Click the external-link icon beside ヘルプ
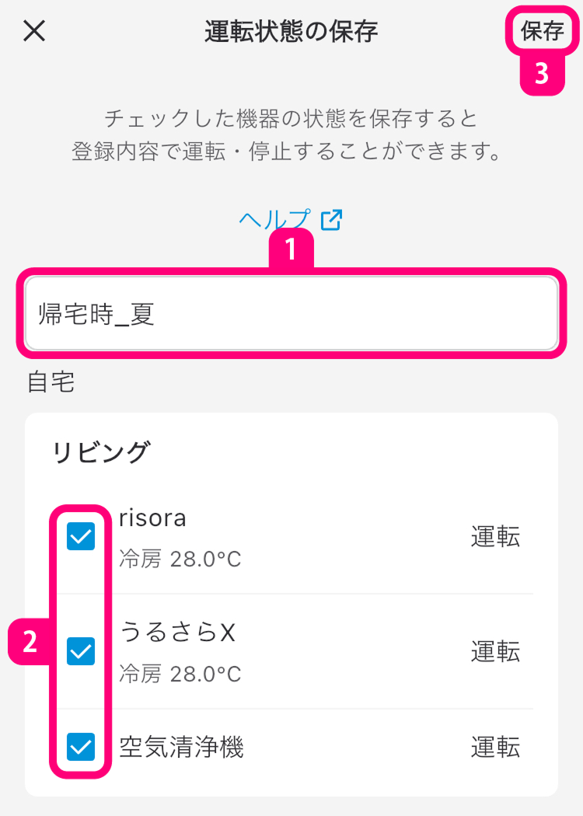Image resolution: width=583 pixels, height=816 pixels. point(331,220)
